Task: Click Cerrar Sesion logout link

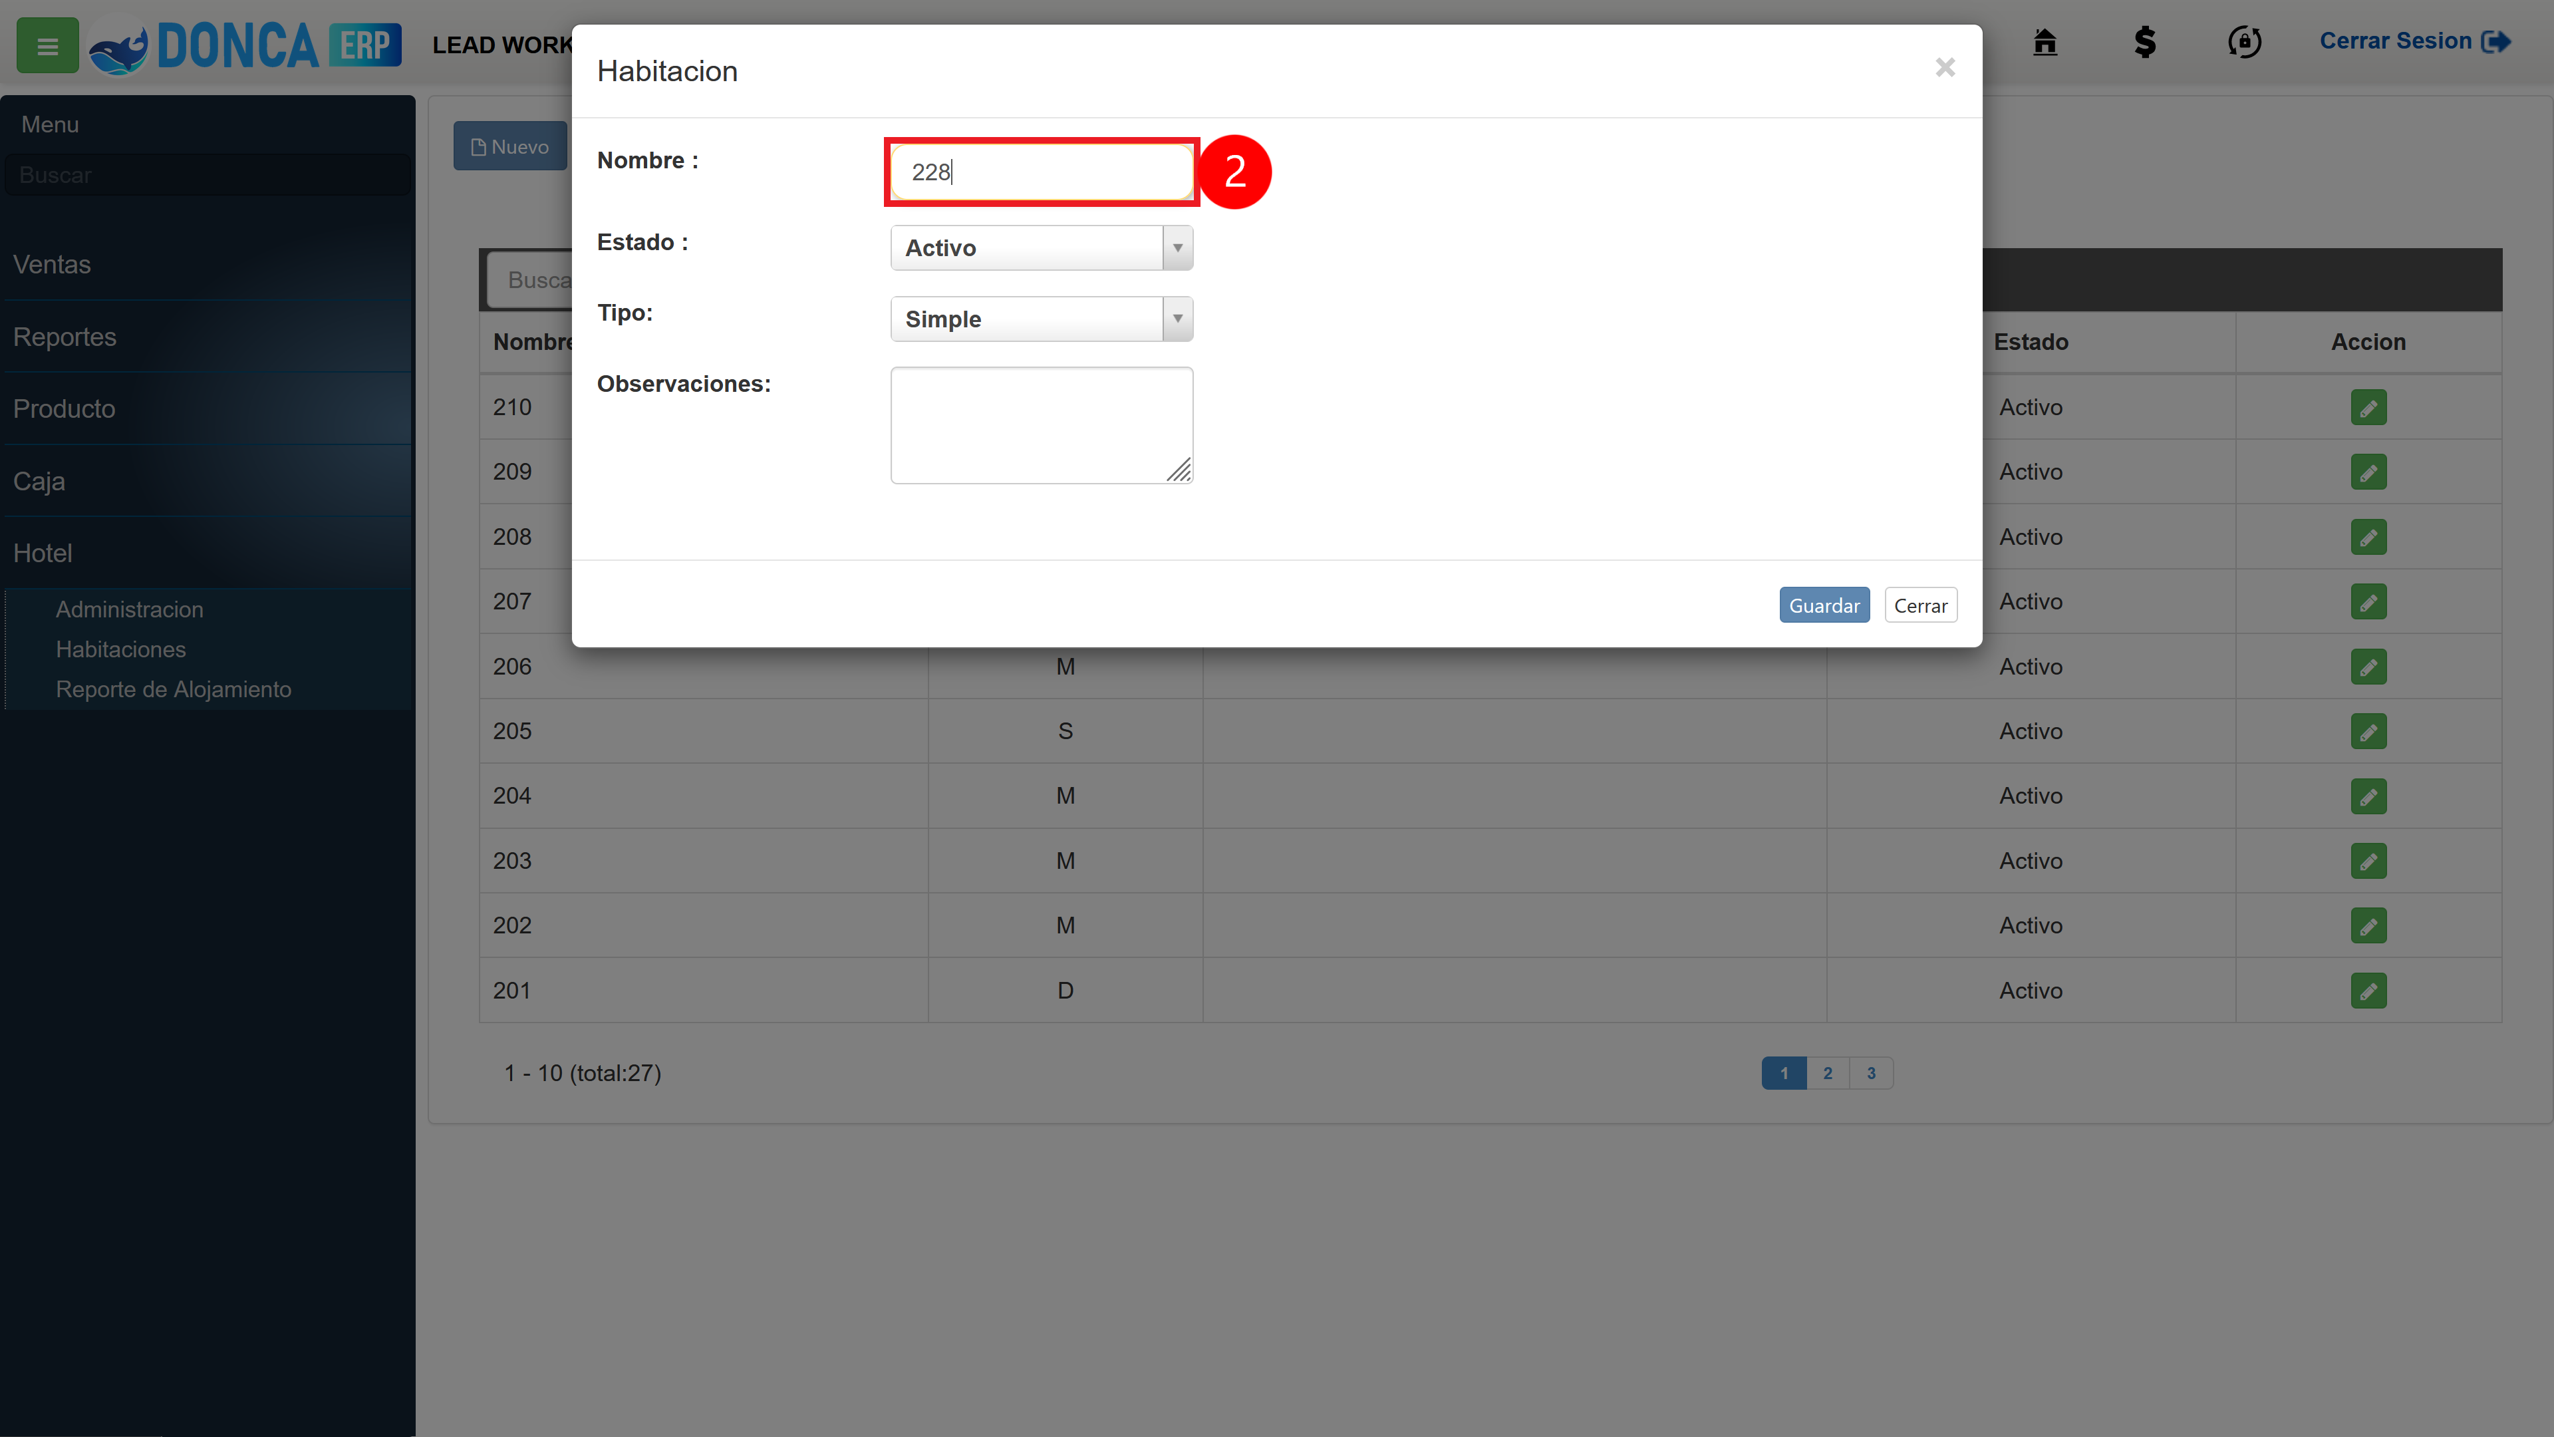Action: click(2414, 41)
